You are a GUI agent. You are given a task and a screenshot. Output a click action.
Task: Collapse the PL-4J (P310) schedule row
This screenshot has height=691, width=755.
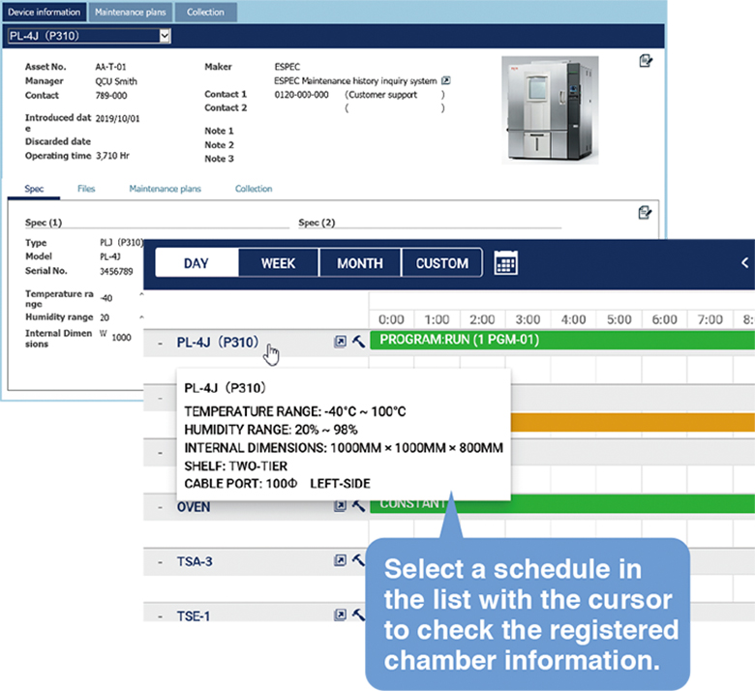click(x=161, y=344)
